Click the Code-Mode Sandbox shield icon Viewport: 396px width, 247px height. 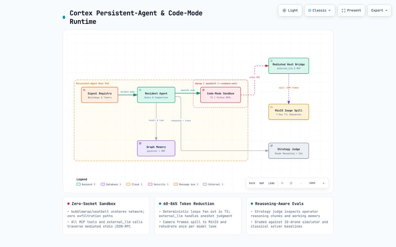[x=204, y=90]
